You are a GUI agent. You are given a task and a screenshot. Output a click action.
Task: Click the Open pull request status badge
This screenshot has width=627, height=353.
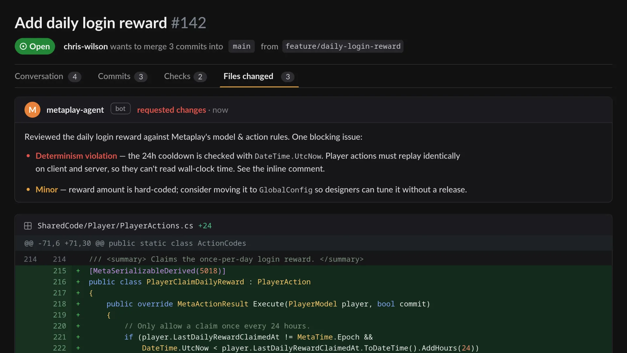[x=35, y=46]
